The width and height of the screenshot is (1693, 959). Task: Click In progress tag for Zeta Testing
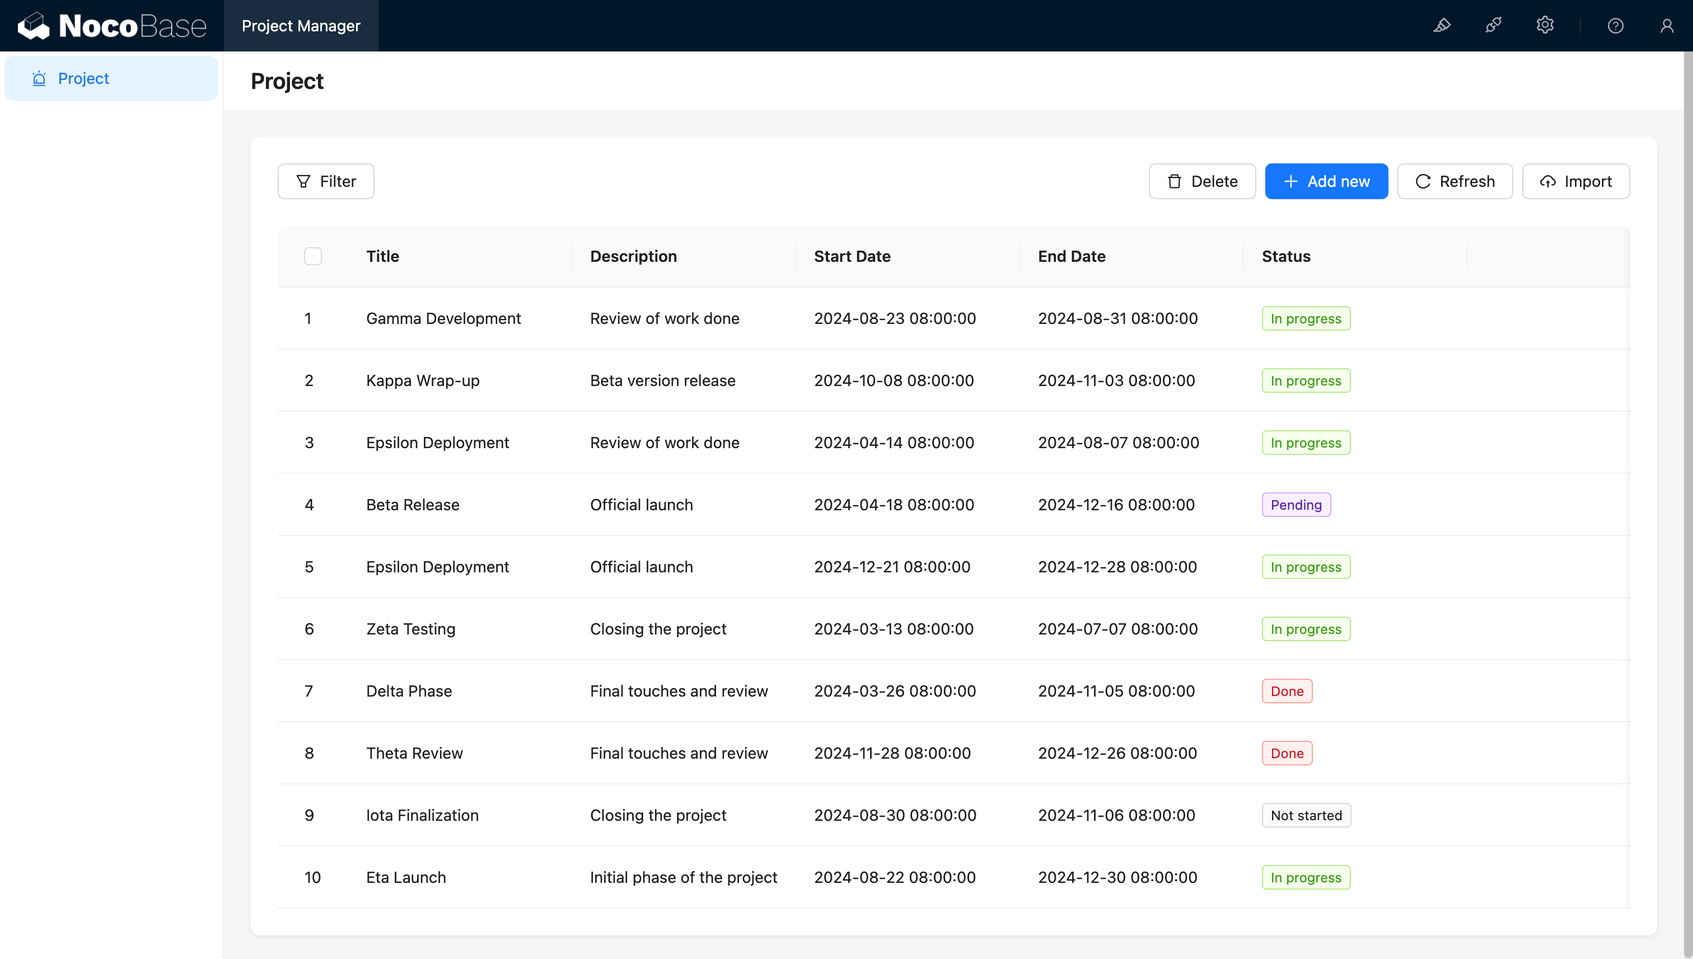pos(1306,629)
